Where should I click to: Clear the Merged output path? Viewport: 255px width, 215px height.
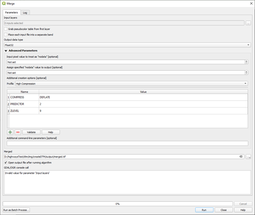coord(241,156)
